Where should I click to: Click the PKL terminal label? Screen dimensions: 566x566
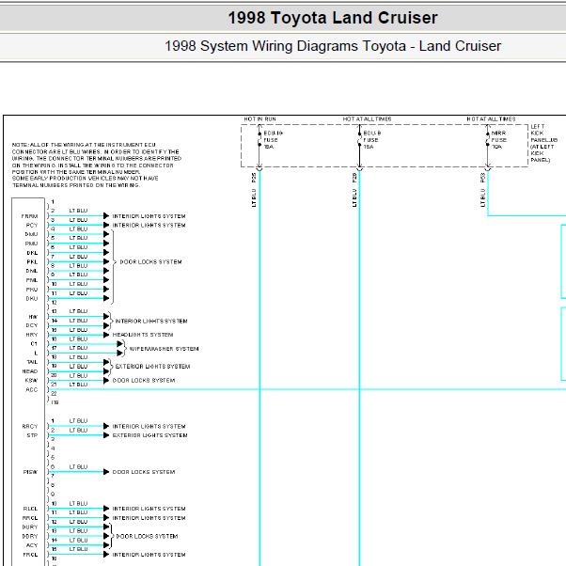32,262
